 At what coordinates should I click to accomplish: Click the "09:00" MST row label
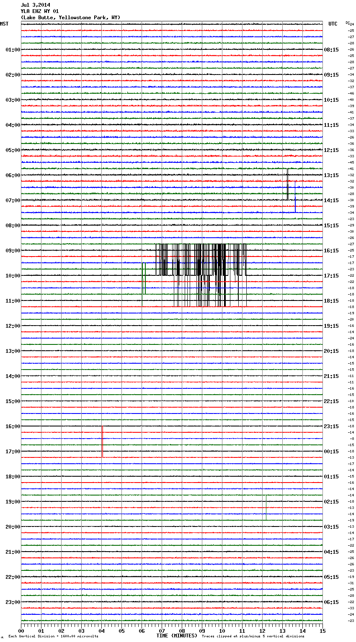tap(13, 251)
